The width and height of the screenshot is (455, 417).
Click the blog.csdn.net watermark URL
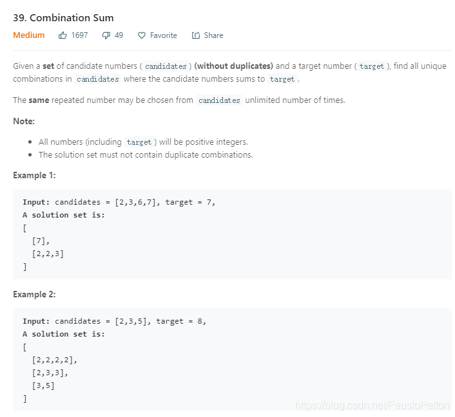click(x=373, y=405)
